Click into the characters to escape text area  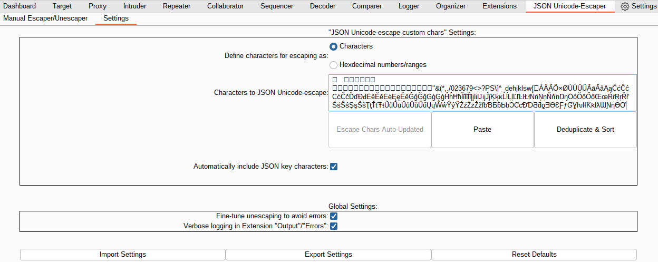coord(482,93)
